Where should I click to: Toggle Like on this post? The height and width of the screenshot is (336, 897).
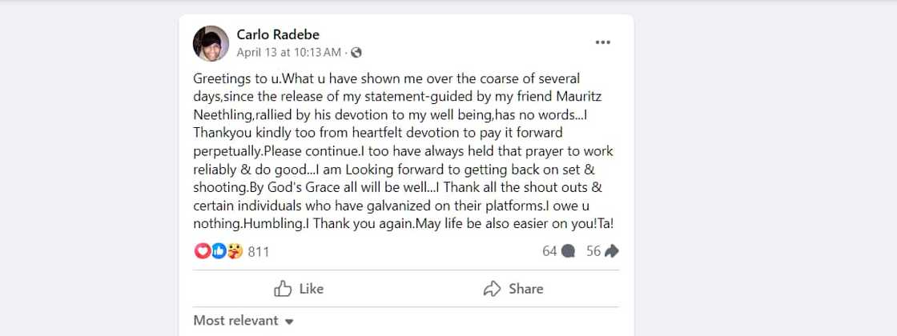click(300, 289)
